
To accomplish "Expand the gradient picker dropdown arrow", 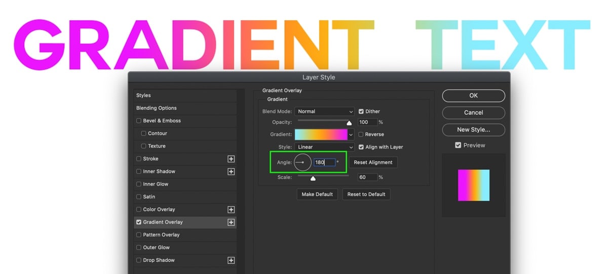I will (x=351, y=134).
